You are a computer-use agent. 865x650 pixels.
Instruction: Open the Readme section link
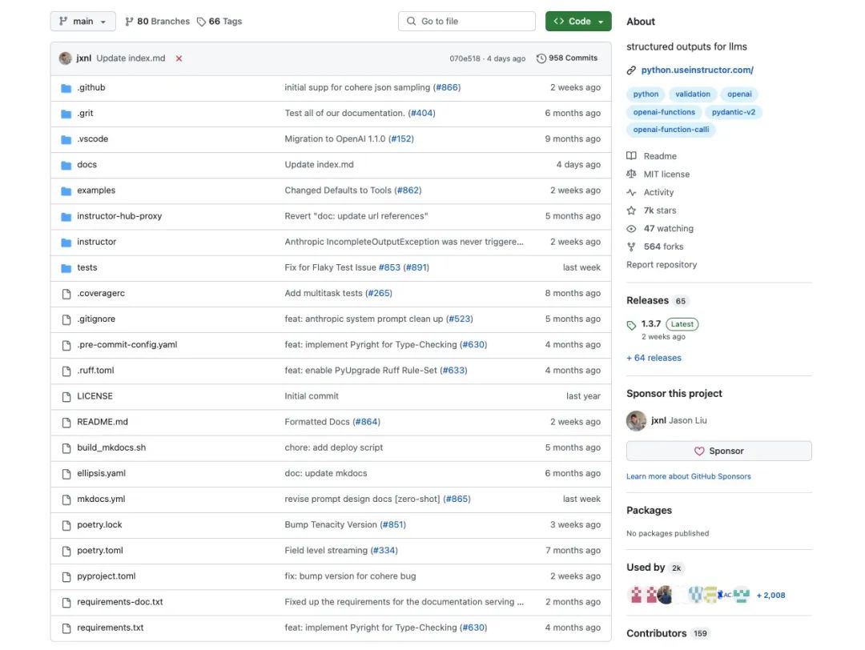660,156
